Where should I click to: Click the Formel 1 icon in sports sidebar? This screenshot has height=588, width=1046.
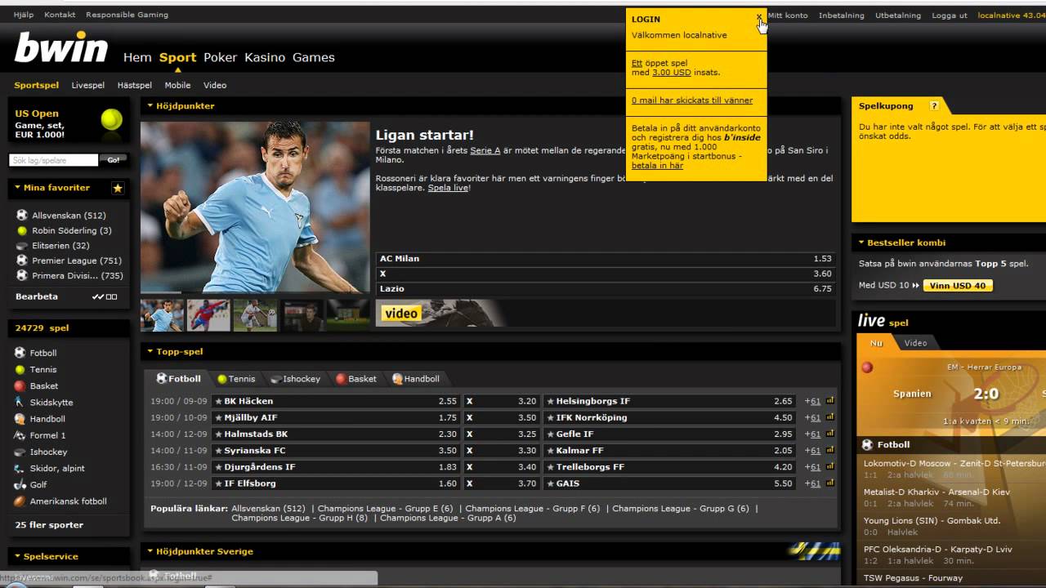20,435
